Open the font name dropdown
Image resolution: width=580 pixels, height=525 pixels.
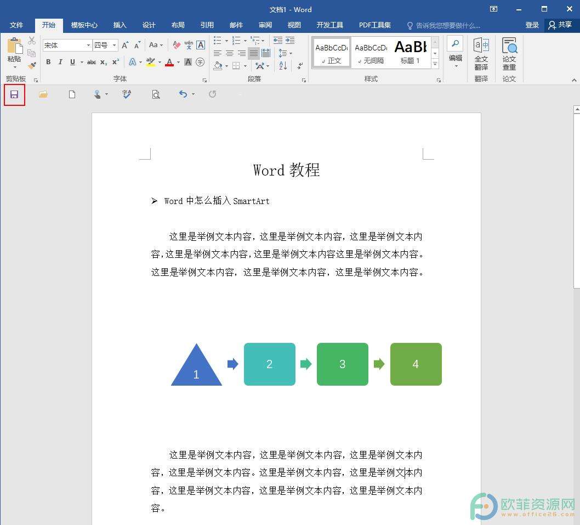[89, 44]
